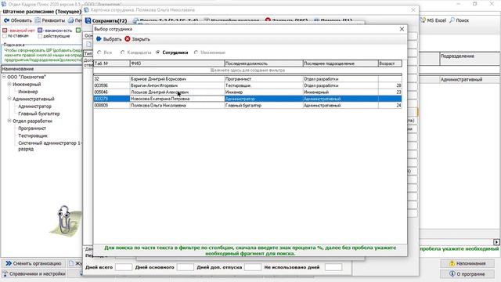Select Администратор in the staffing tree
Image resolution: width=501 pixels, height=282 pixels.
34,107
